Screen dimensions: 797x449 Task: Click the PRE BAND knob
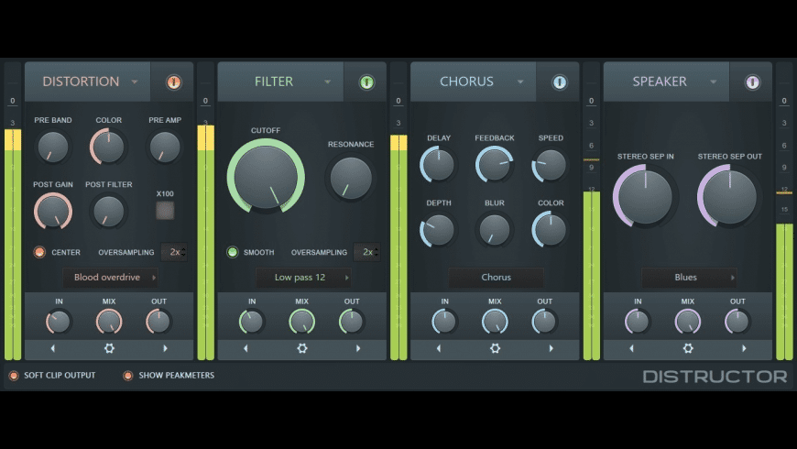pyautogui.click(x=53, y=147)
